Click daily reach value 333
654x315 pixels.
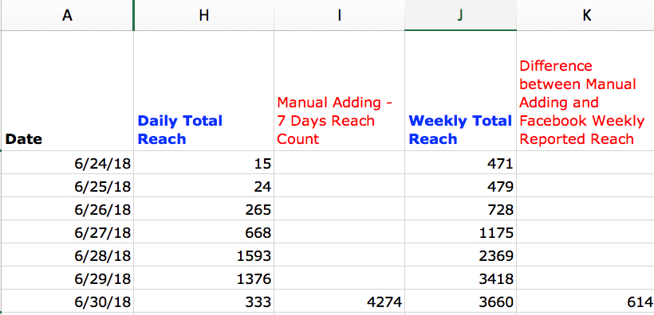click(x=203, y=301)
